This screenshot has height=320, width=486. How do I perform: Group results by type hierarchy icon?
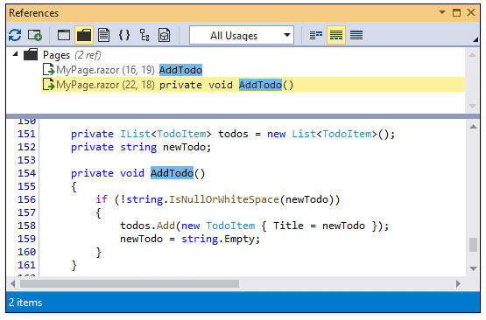[144, 35]
